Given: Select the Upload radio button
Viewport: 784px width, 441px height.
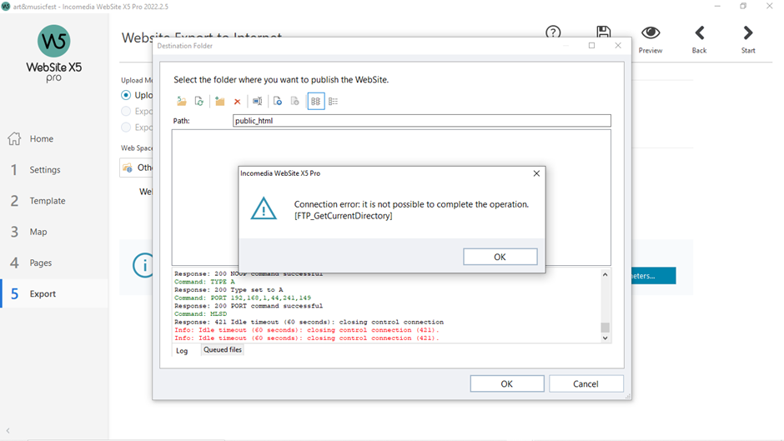Looking at the screenshot, I should [126, 95].
